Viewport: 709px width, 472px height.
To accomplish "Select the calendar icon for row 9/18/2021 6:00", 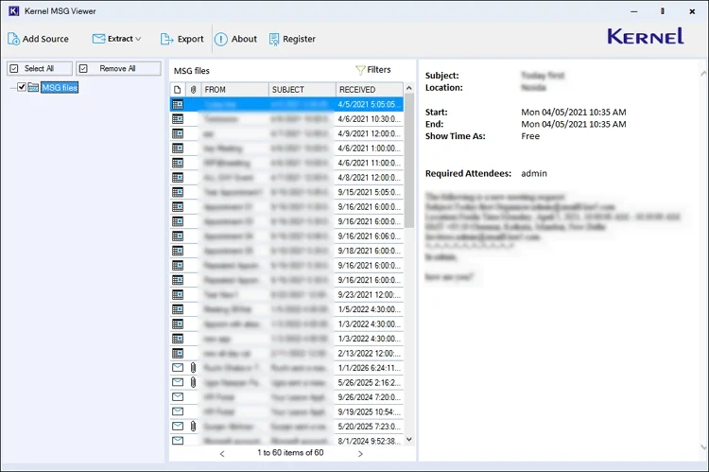I will pyautogui.click(x=178, y=251).
